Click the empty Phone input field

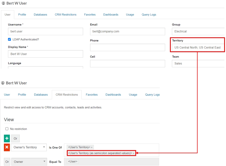127,47
